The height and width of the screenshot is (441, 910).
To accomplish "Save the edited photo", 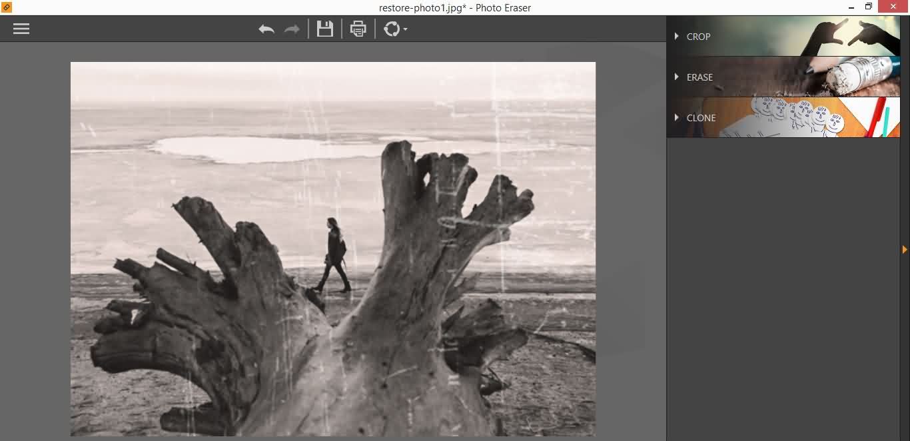I will (x=324, y=29).
